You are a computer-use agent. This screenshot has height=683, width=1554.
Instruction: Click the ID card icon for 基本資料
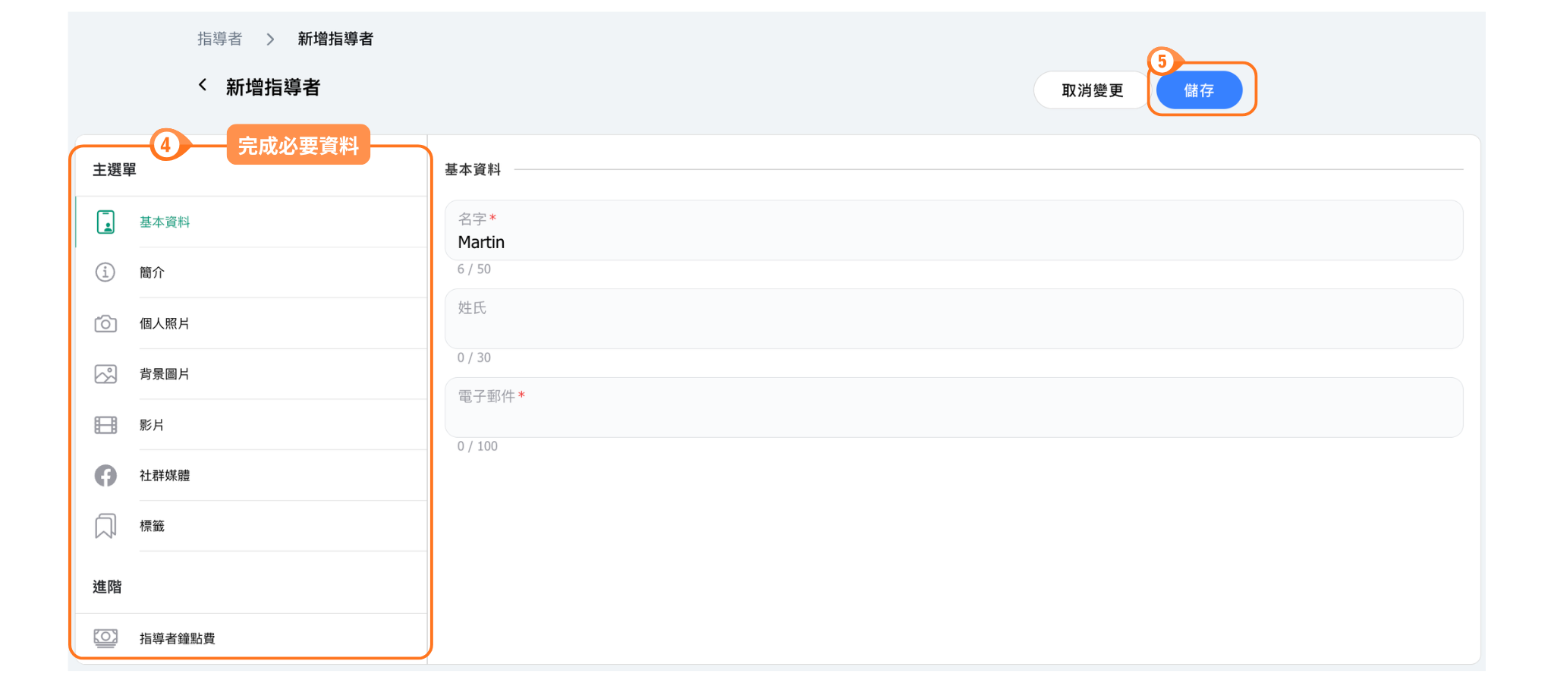click(x=105, y=222)
